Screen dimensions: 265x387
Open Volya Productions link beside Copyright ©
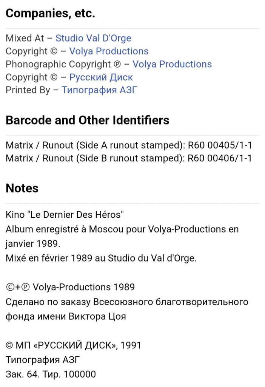109,51
